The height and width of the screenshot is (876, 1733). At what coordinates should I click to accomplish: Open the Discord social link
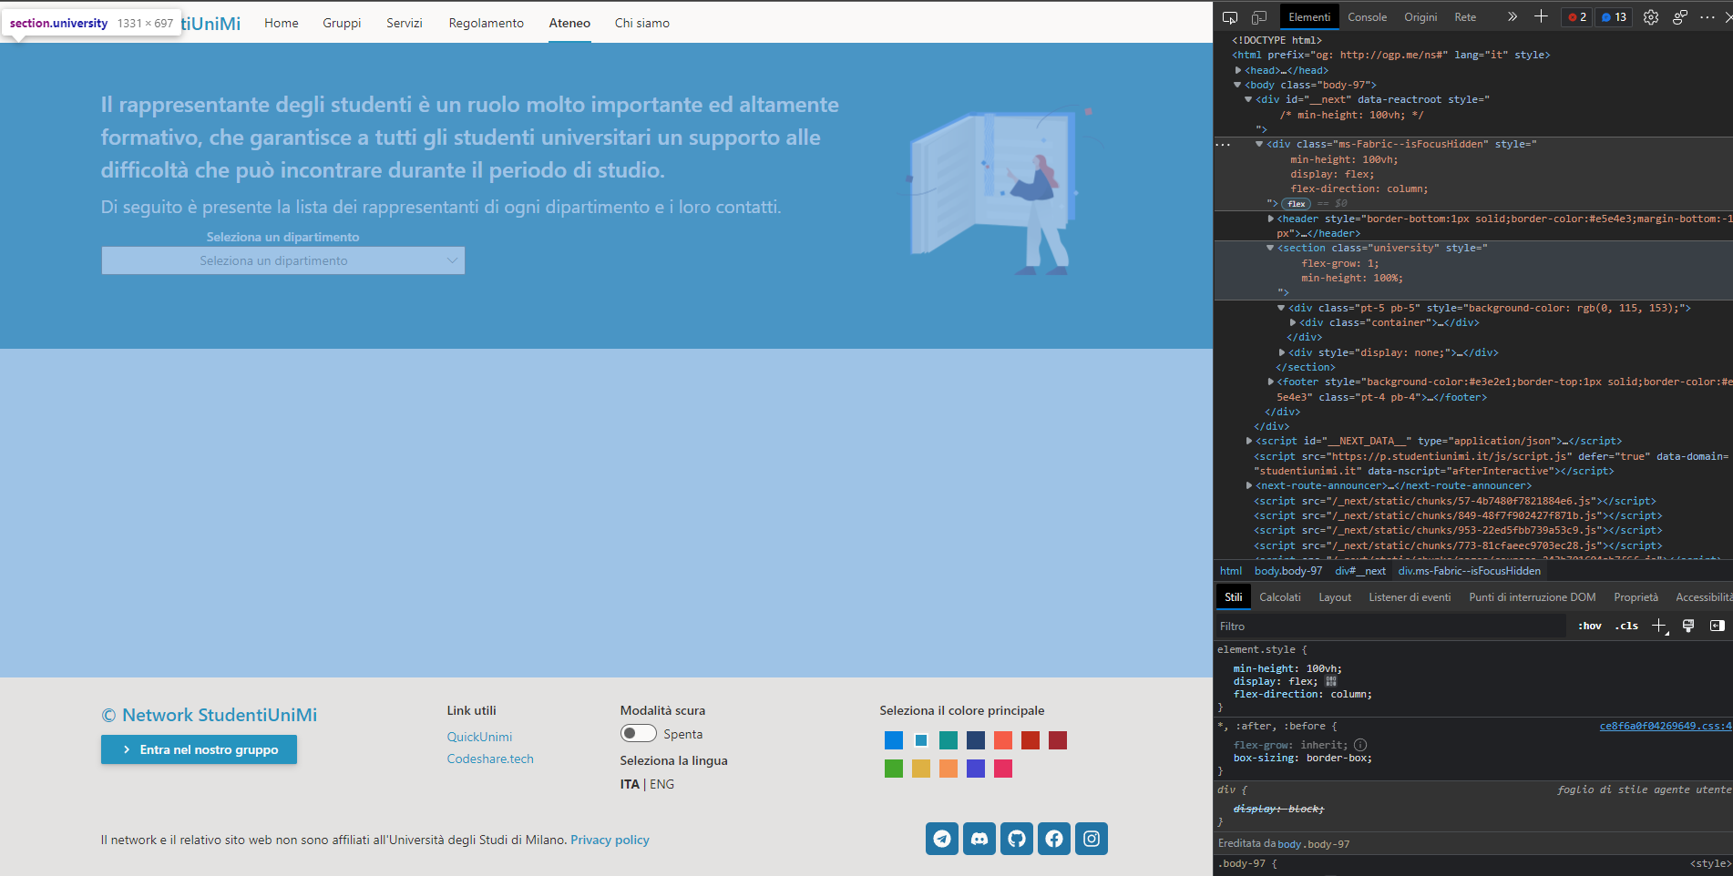979,839
